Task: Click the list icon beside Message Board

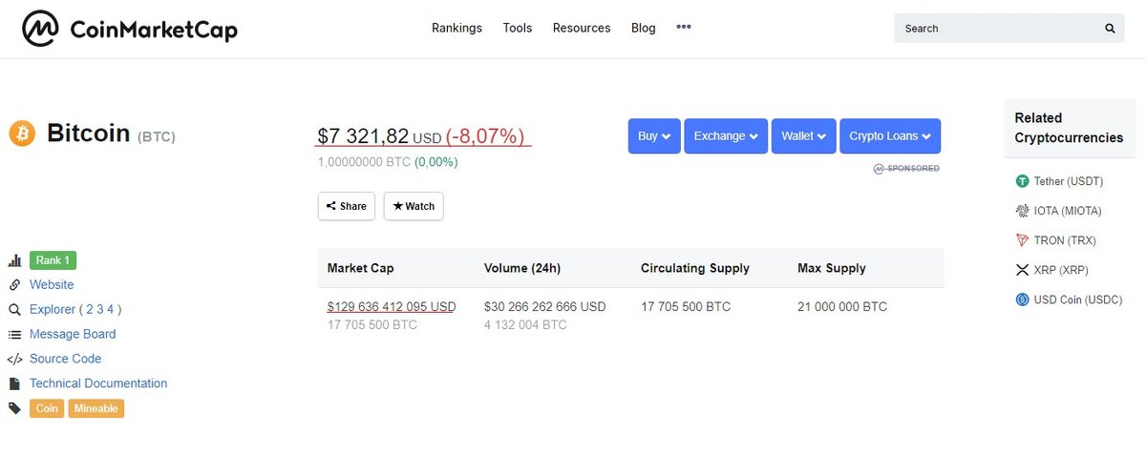Action: 14,335
